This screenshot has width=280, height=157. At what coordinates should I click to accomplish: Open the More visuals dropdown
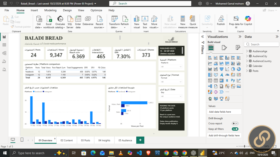tap(154, 22)
